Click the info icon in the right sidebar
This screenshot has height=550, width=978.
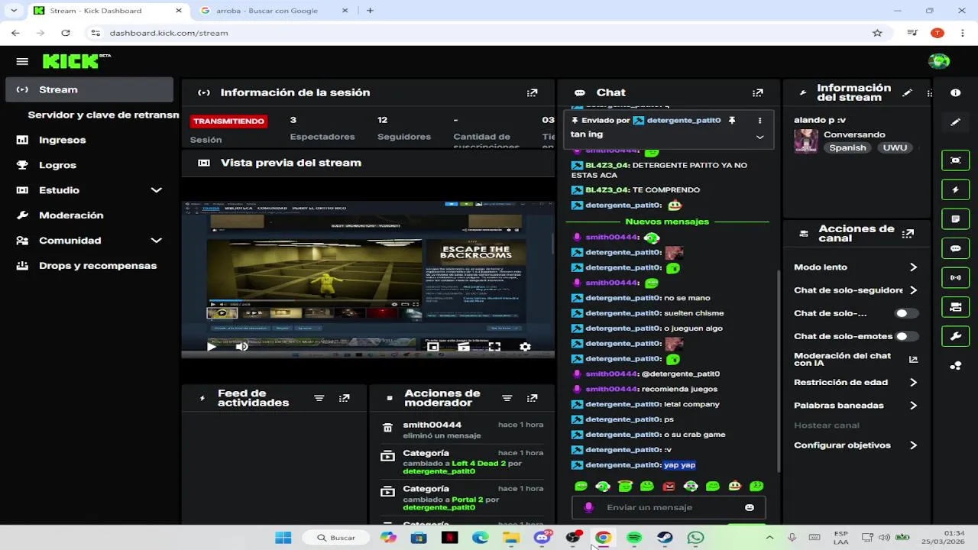coord(955,92)
